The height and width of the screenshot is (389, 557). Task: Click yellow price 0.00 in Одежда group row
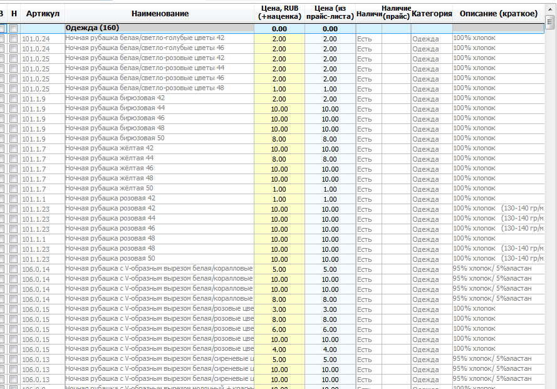click(279, 29)
